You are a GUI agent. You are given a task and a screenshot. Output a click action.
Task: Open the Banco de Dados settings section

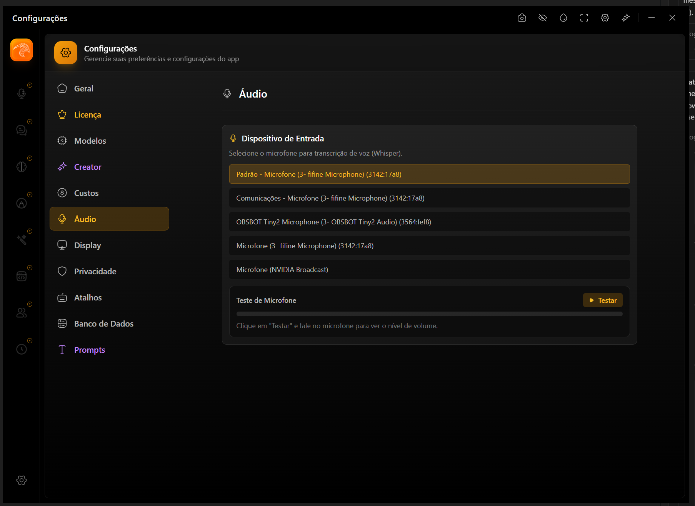click(109, 324)
